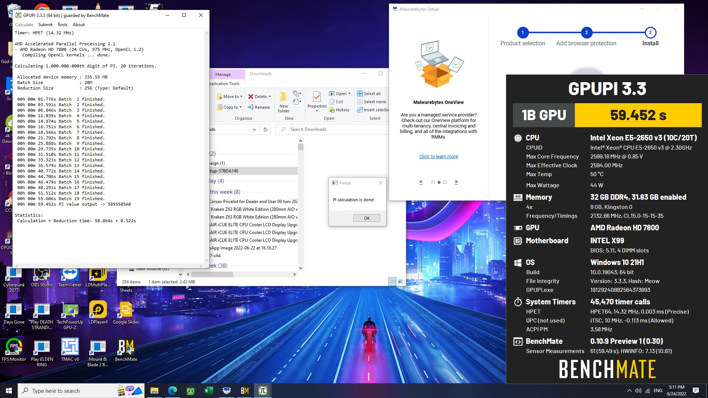Click the Explorer file list scroll-down arrow
708x398 pixels.
[x=301, y=268]
